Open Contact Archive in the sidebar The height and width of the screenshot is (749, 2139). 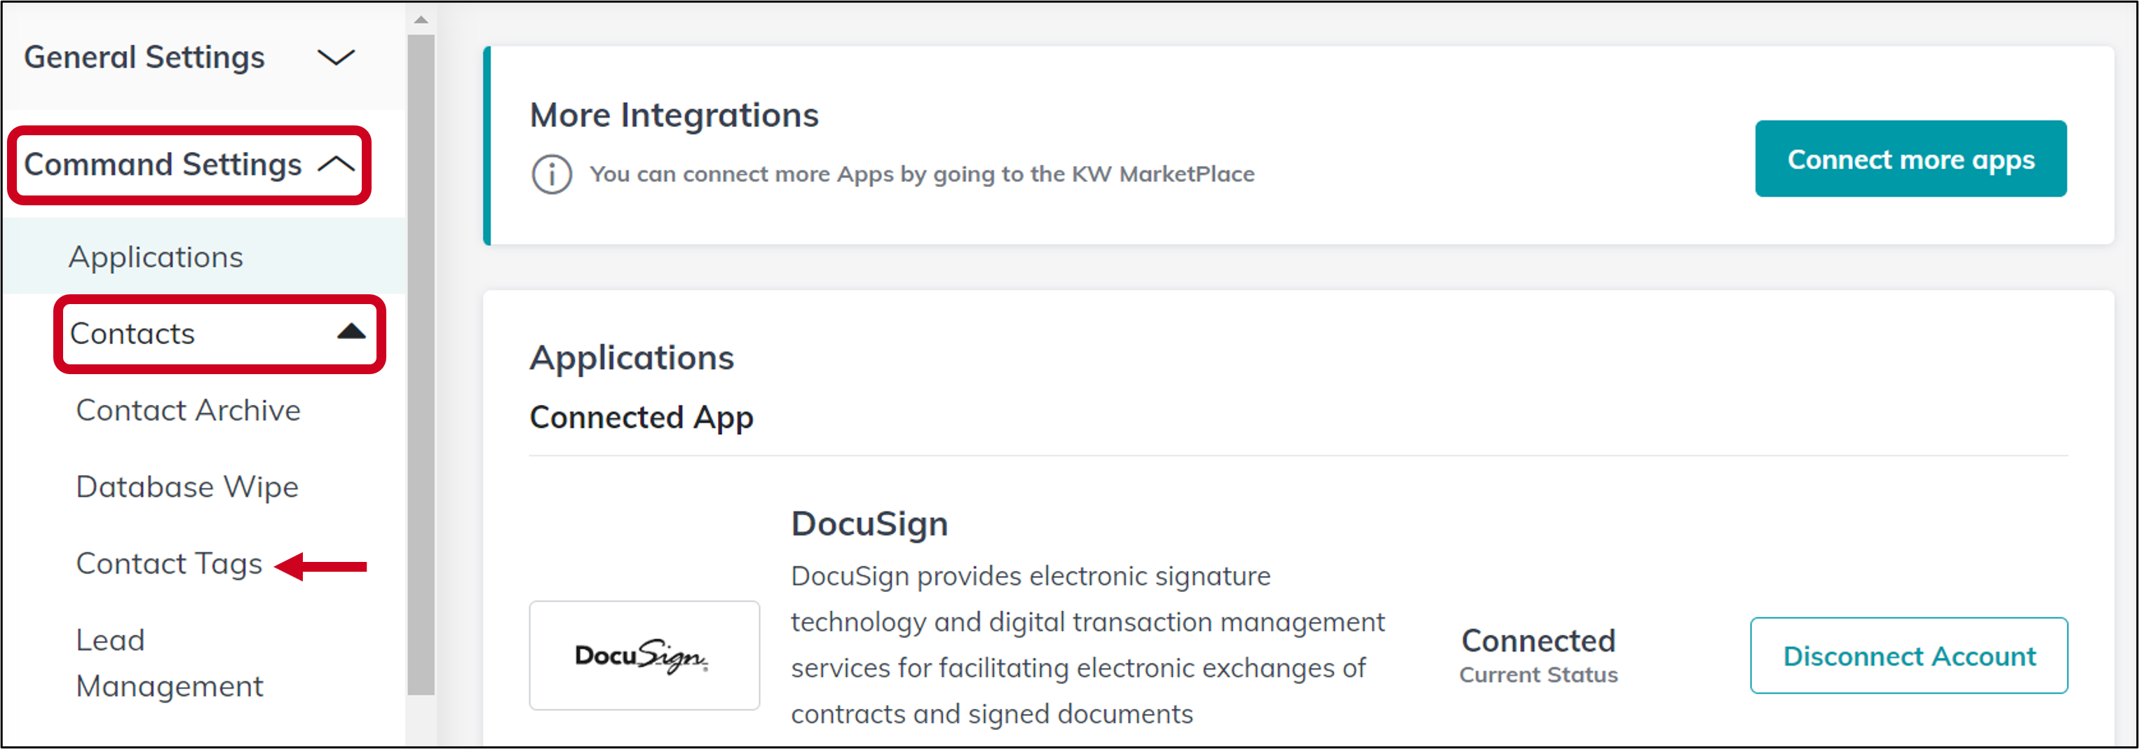pos(189,410)
